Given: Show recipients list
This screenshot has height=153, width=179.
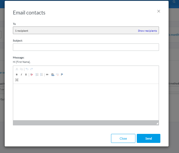Looking at the screenshot, I should coord(147,31).
